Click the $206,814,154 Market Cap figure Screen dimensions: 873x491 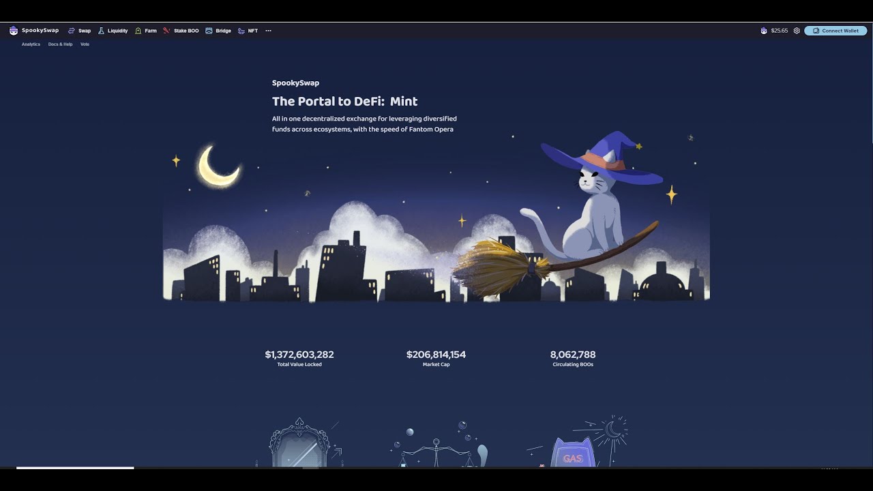(436, 355)
